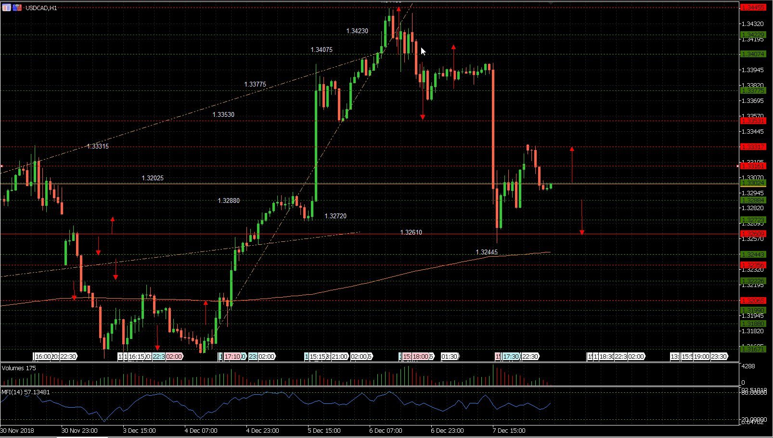Select the 1.32445 moving average label

click(487, 252)
